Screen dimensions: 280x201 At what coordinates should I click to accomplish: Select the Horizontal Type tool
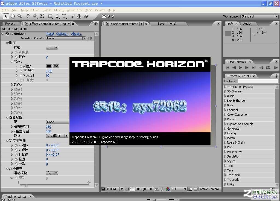[x=64, y=16]
